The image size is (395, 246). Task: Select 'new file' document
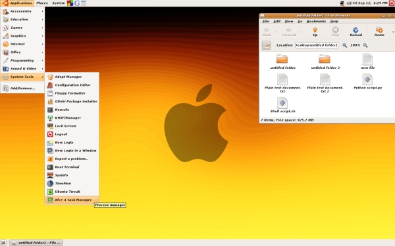(x=367, y=60)
